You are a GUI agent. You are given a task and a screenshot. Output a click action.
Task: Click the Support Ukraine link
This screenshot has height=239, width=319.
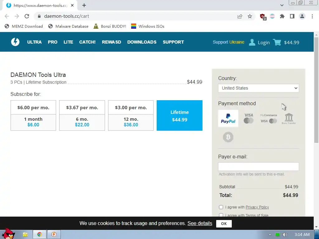[x=228, y=42]
